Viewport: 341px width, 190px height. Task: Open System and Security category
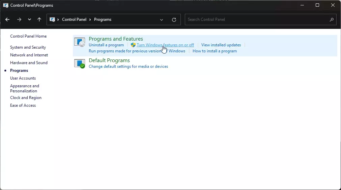click(28, 47)
